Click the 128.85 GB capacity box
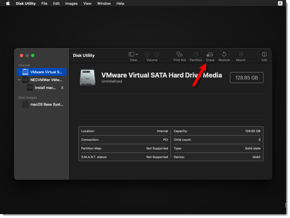This screenshot has height=218, width=290. click(x=247, y=78)
